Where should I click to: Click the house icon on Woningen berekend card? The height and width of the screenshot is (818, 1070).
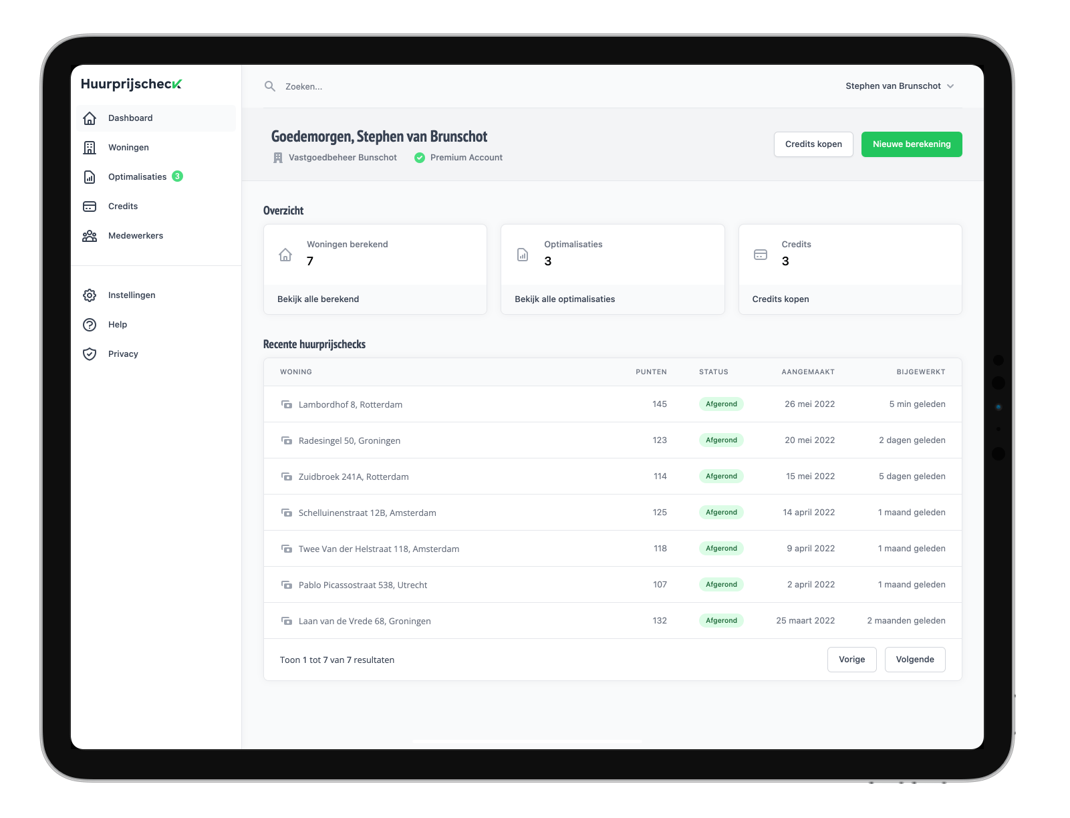point(285,254)
